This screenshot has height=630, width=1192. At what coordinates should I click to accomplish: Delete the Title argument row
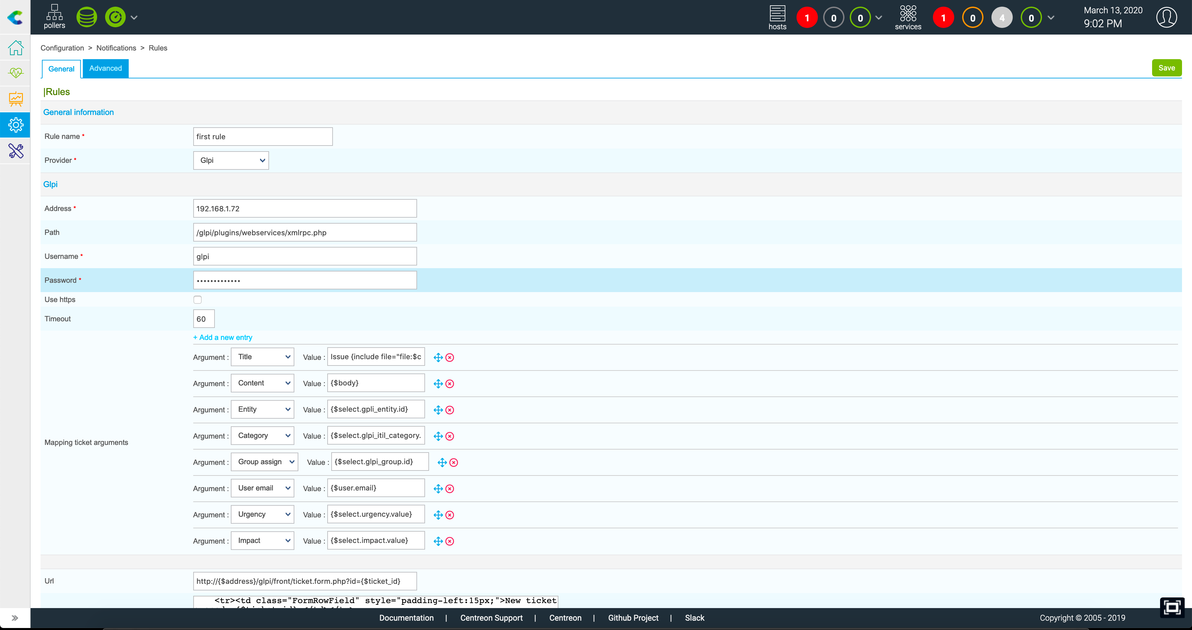450,358
